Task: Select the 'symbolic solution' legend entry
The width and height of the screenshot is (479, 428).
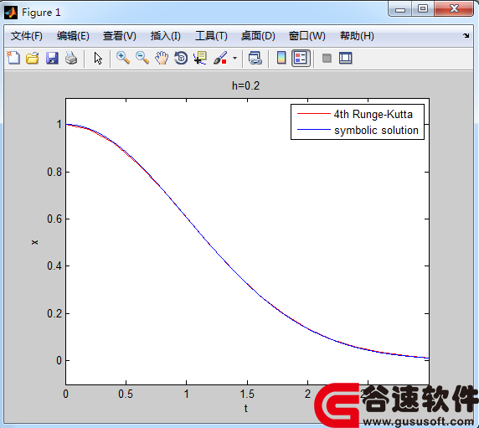Action: 376,131
